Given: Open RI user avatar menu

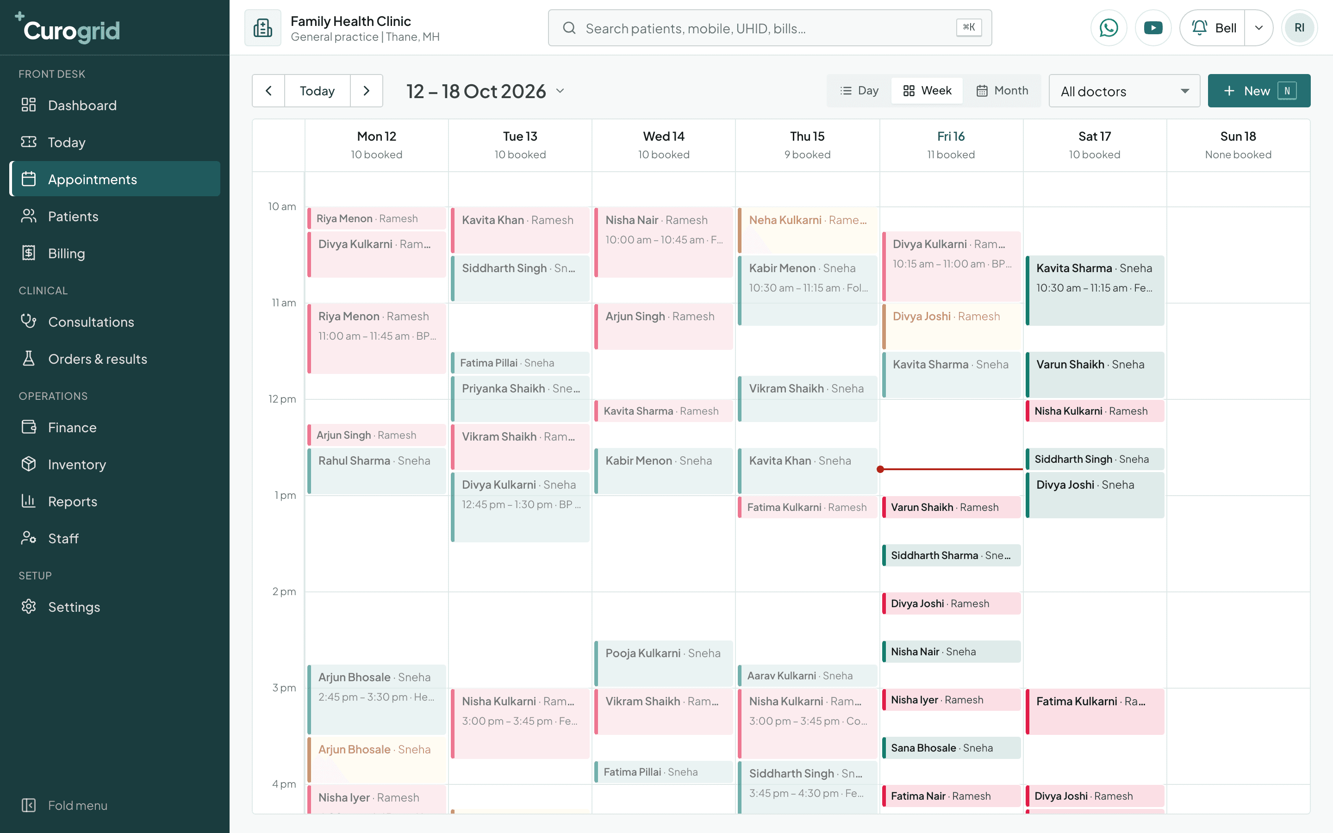Looking at the screenshot, I should click(x=1299, y=28).
